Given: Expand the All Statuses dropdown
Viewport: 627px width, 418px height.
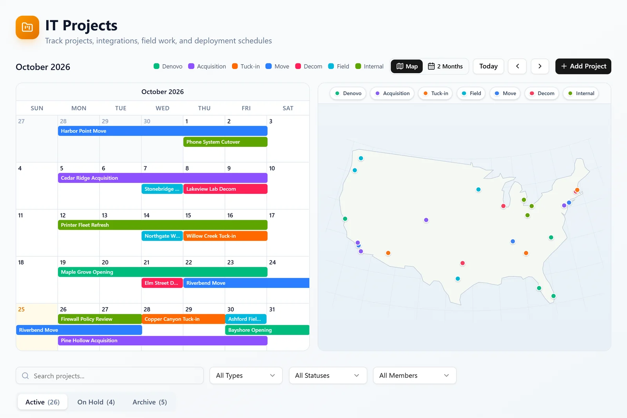Looking at the screenshot, I should click(328, 375).
